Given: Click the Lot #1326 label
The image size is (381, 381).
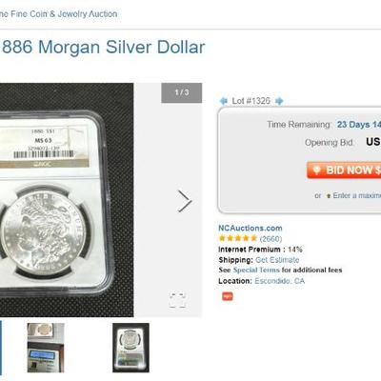Looking at the screenshot, I should pyautogui.click(x=251, y=101).
